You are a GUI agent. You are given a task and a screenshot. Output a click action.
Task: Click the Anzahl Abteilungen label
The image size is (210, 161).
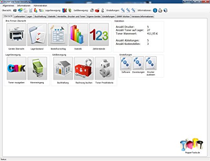pyautogui.click(x=128, y=41)
